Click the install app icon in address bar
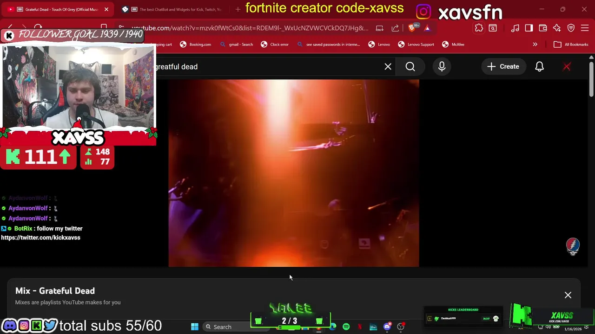Viewport: 595px width, 334px height. coord(380,28)
